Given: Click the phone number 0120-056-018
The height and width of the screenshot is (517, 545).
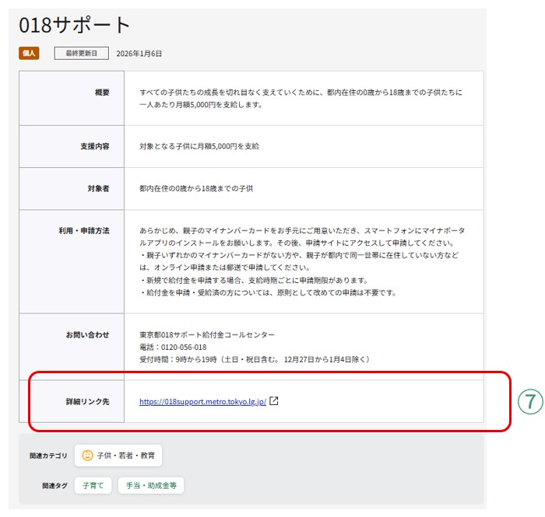Looking at the screenshot, I should [x=182, y=347].
